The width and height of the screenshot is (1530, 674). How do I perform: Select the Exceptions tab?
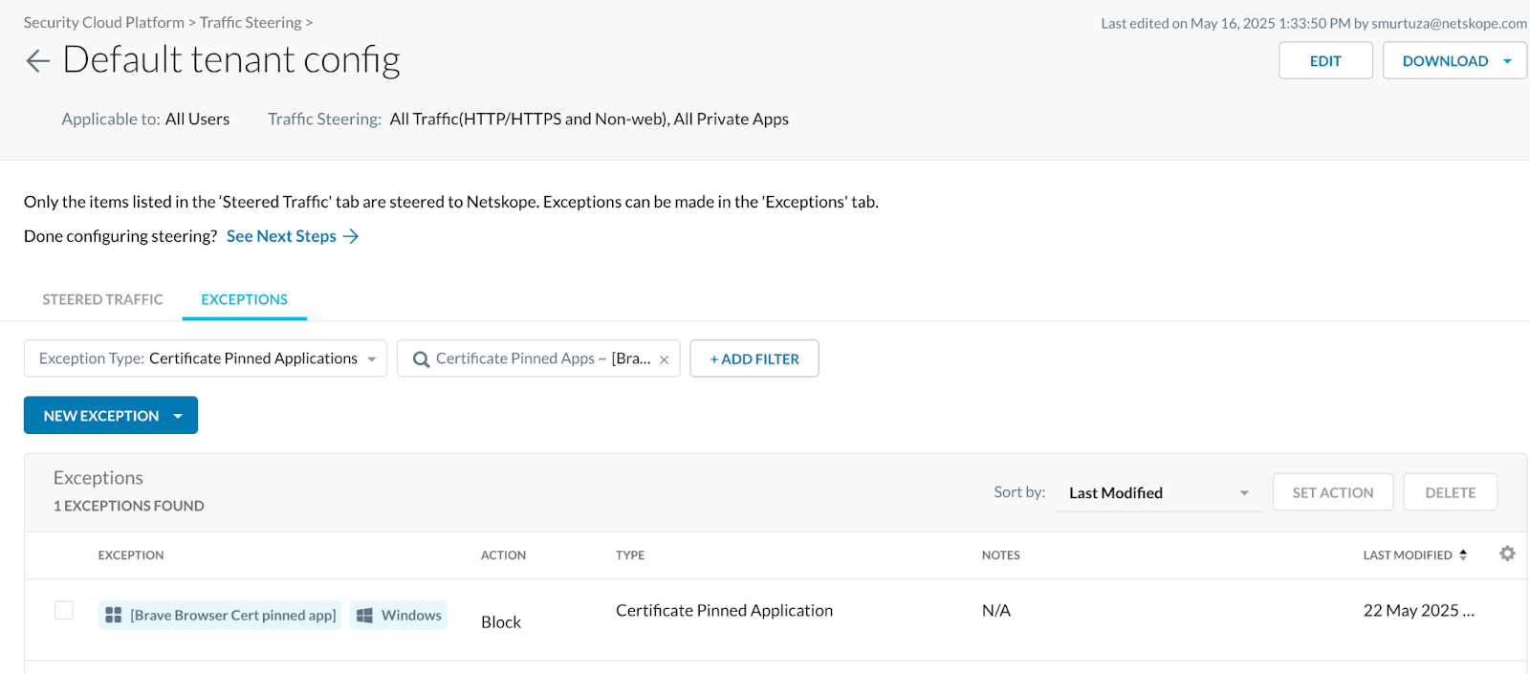click(244, 299)
